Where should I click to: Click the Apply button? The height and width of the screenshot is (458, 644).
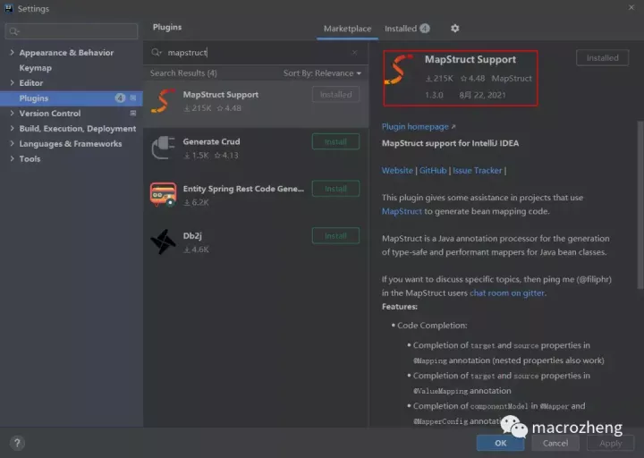(610, 443)
